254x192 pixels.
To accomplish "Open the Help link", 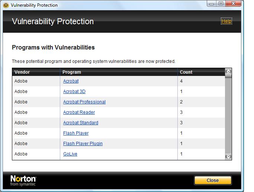I will (x=226, y=21).
